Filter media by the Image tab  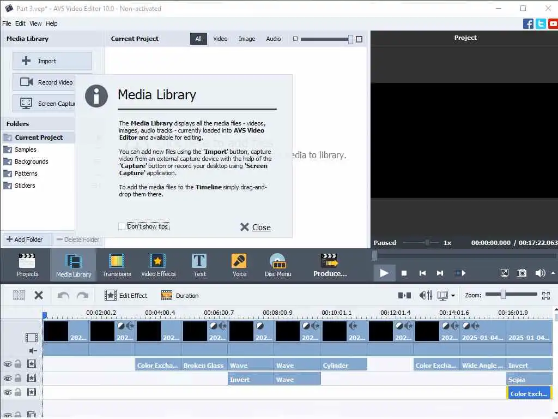click(247, 39)
